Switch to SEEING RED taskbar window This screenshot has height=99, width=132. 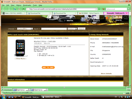pos(52,97)
